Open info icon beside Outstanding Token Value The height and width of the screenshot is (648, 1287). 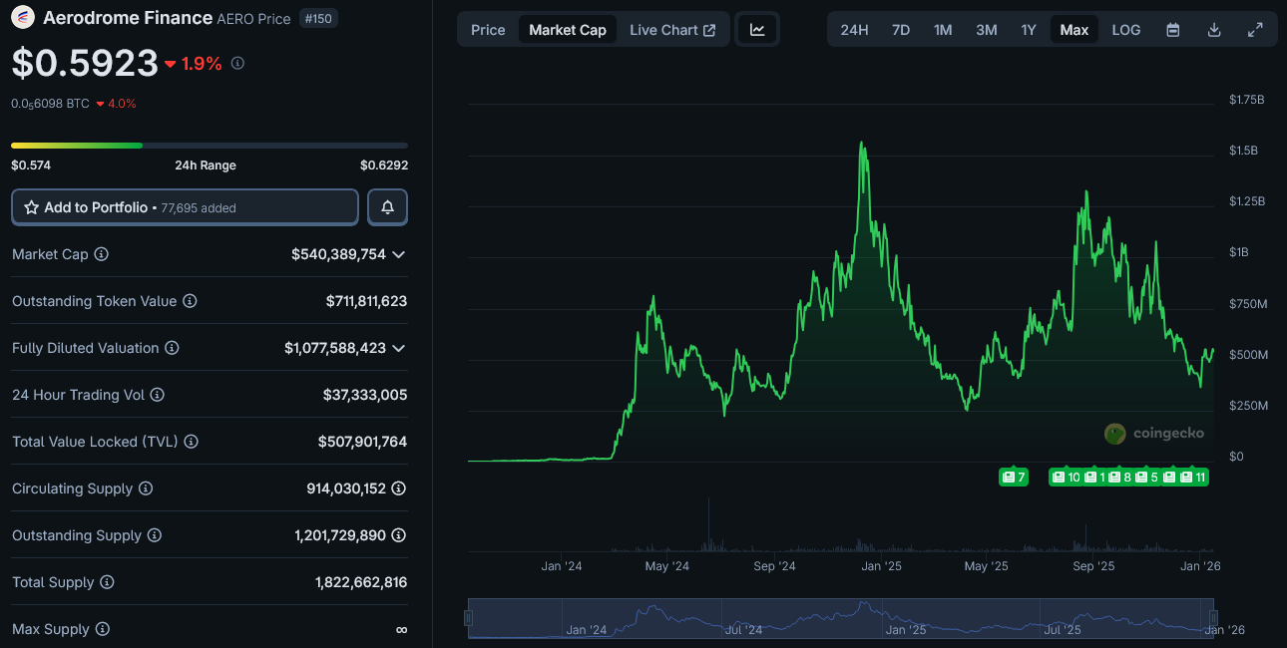coord(190,301)
